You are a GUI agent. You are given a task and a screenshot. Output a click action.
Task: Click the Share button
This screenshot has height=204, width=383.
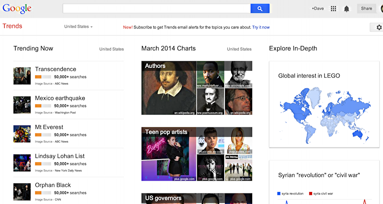coord(367,9)
